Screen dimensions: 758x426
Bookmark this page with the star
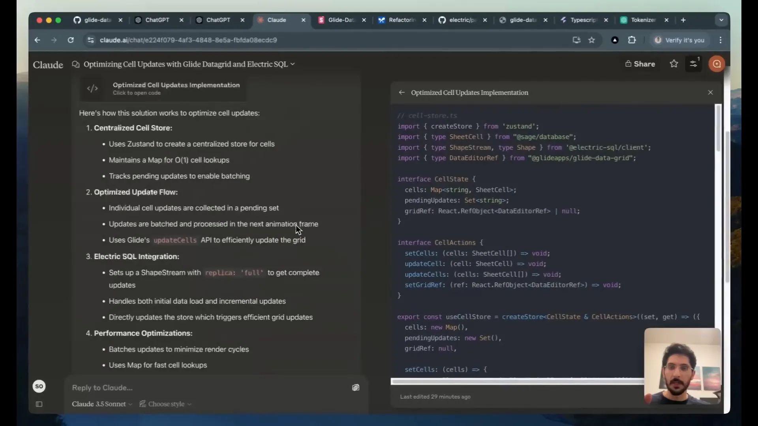(x=592, y=40)
